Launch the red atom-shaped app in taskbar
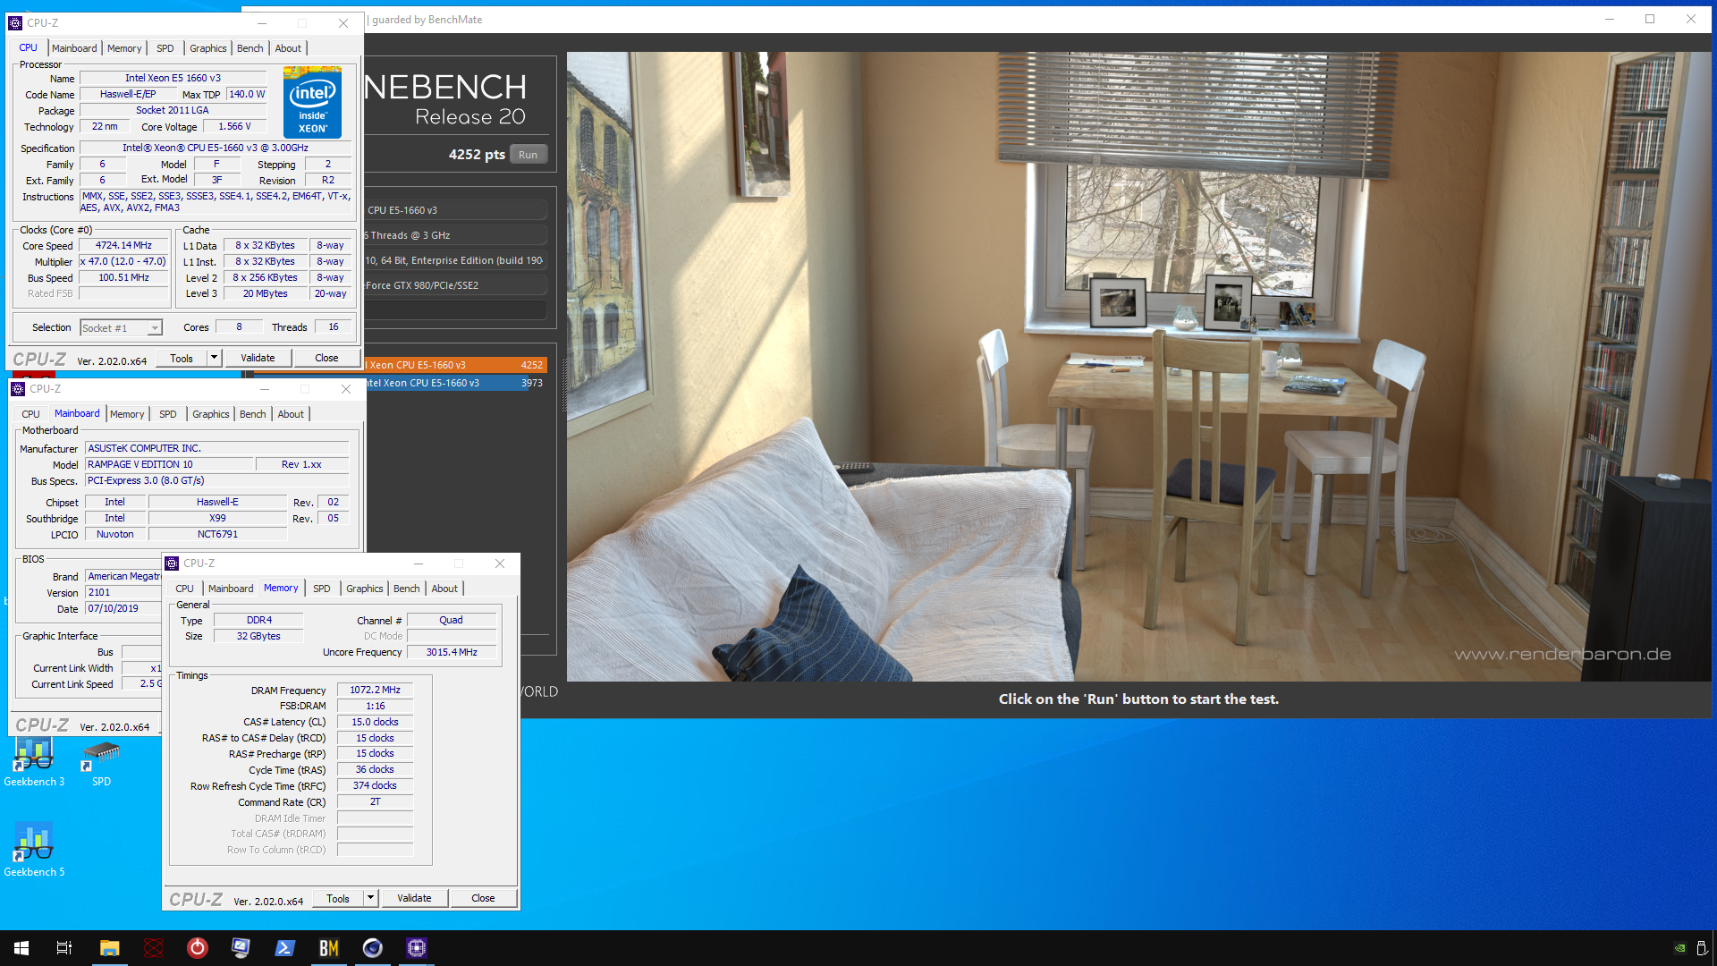The height and width of the screenshot is (966, 1717). [154, 948]
